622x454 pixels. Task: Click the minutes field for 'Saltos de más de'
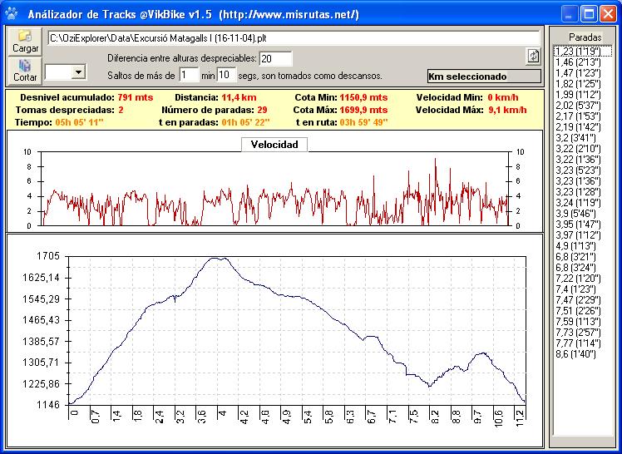189,76
